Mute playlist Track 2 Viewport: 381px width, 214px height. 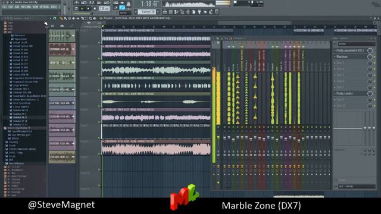(99, 58)
